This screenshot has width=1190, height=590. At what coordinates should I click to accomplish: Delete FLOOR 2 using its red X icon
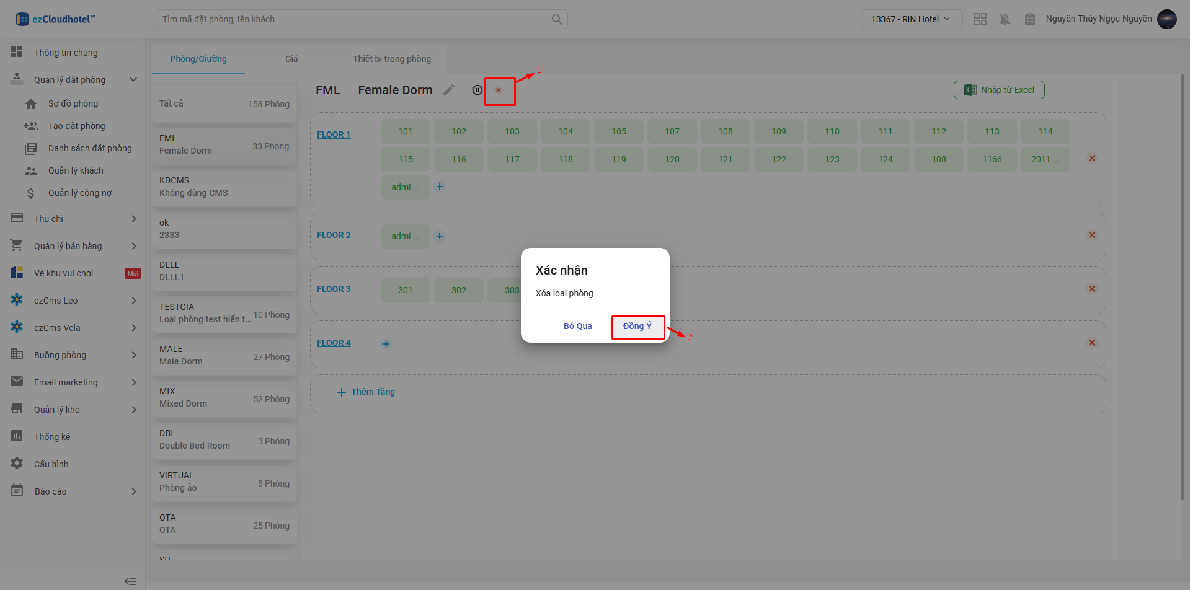1092,235
